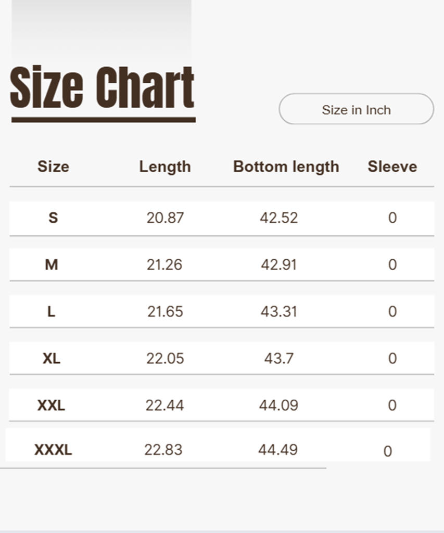Select the 43.7 bottom length cell
Viewport: 444px width, 533px height.
[279, 358]
